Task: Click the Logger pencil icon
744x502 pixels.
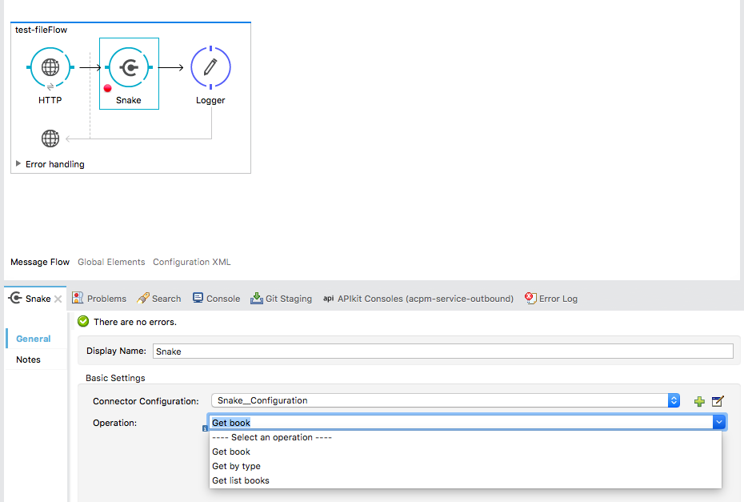Action: pos(210,68)
